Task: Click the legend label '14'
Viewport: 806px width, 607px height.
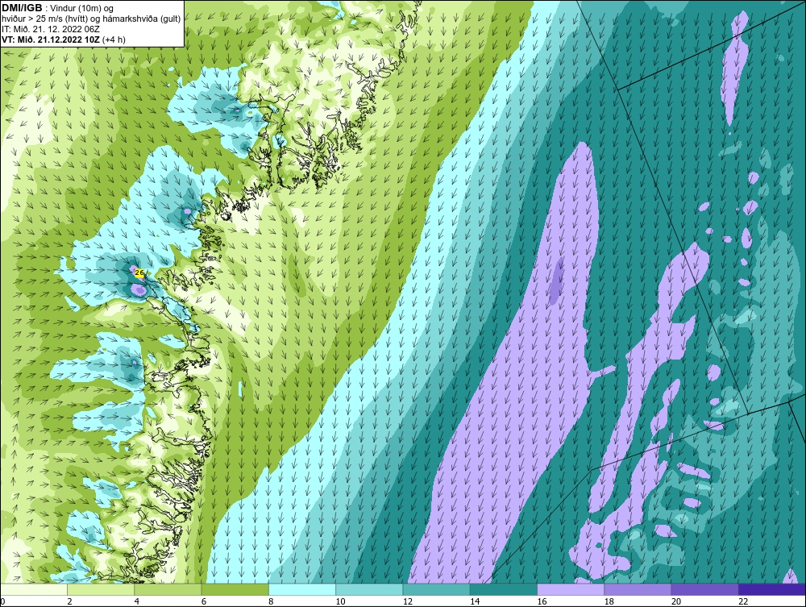Action: [x=475, y=601]
